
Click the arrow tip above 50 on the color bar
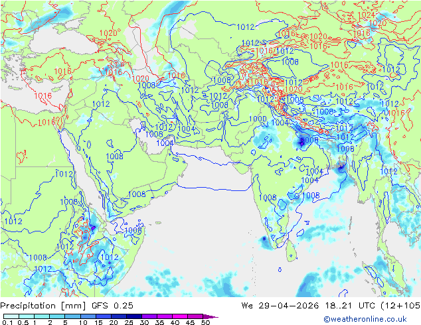pyautogui.click(x=210, y=316)
